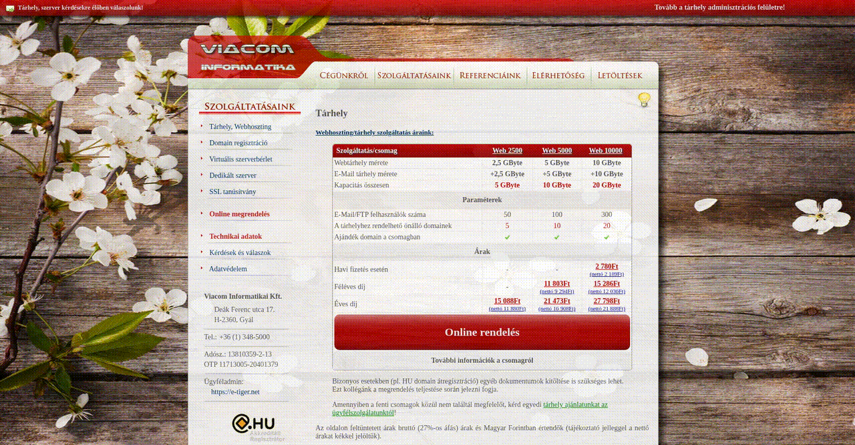Click the 2 780Ft monthly price
Image resolution: width=855 pixels, height=445 pixels.
pyautogui.click(x=607, y=266)
